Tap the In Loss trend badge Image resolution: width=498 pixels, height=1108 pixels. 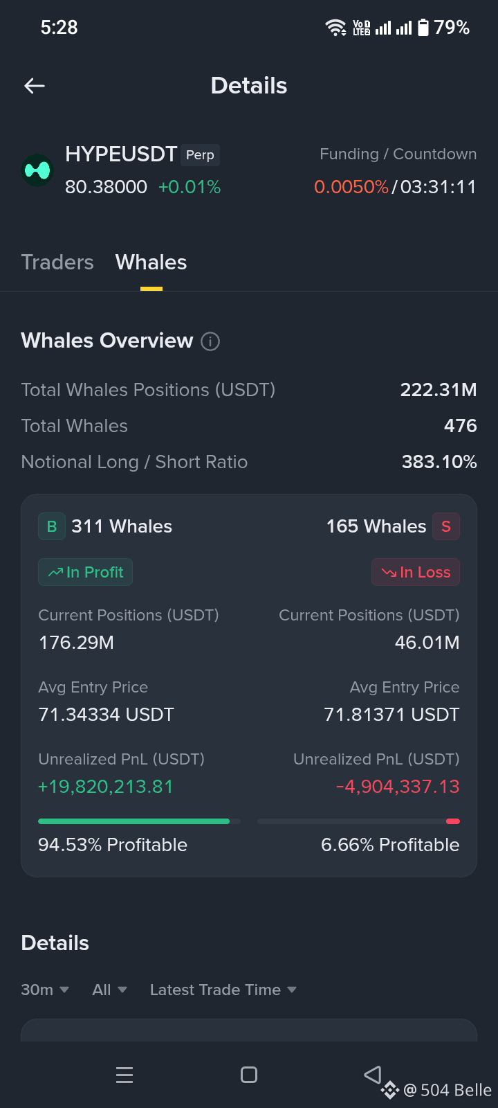[416, 572]
